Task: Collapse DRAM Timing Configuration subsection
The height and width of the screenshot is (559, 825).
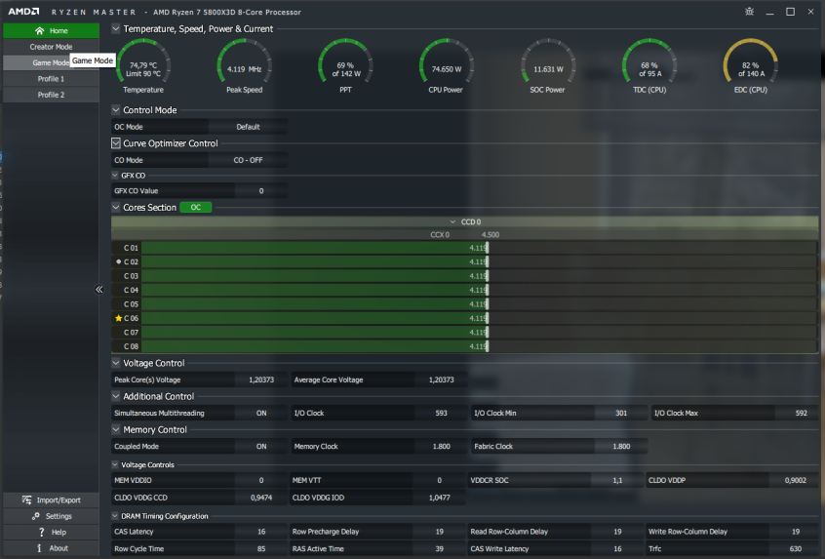Action: click(x=115, y=516)
